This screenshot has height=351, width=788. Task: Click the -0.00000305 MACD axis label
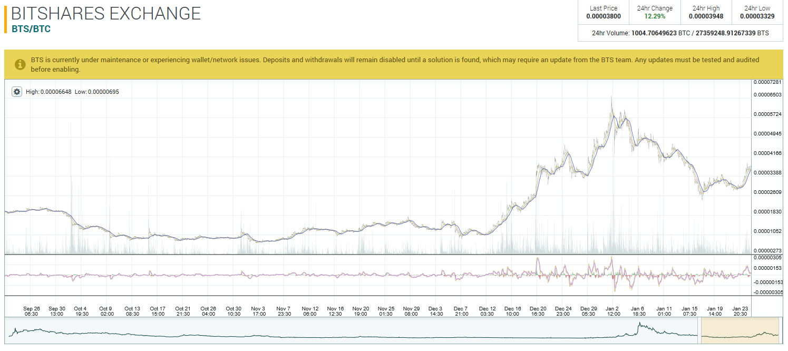767,292
